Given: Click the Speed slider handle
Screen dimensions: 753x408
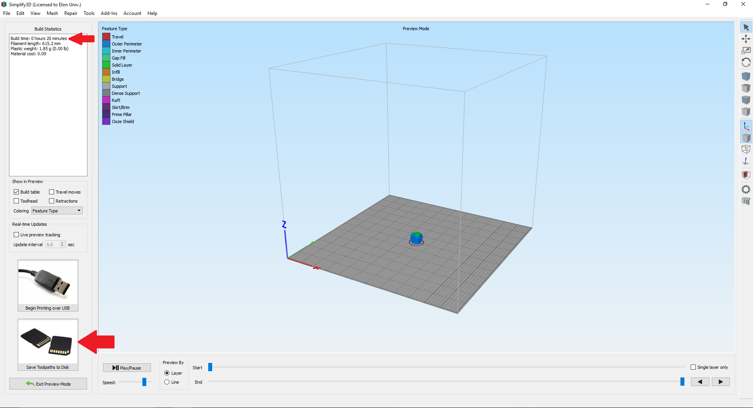Looking at the screenshot, I should [144, 382].
